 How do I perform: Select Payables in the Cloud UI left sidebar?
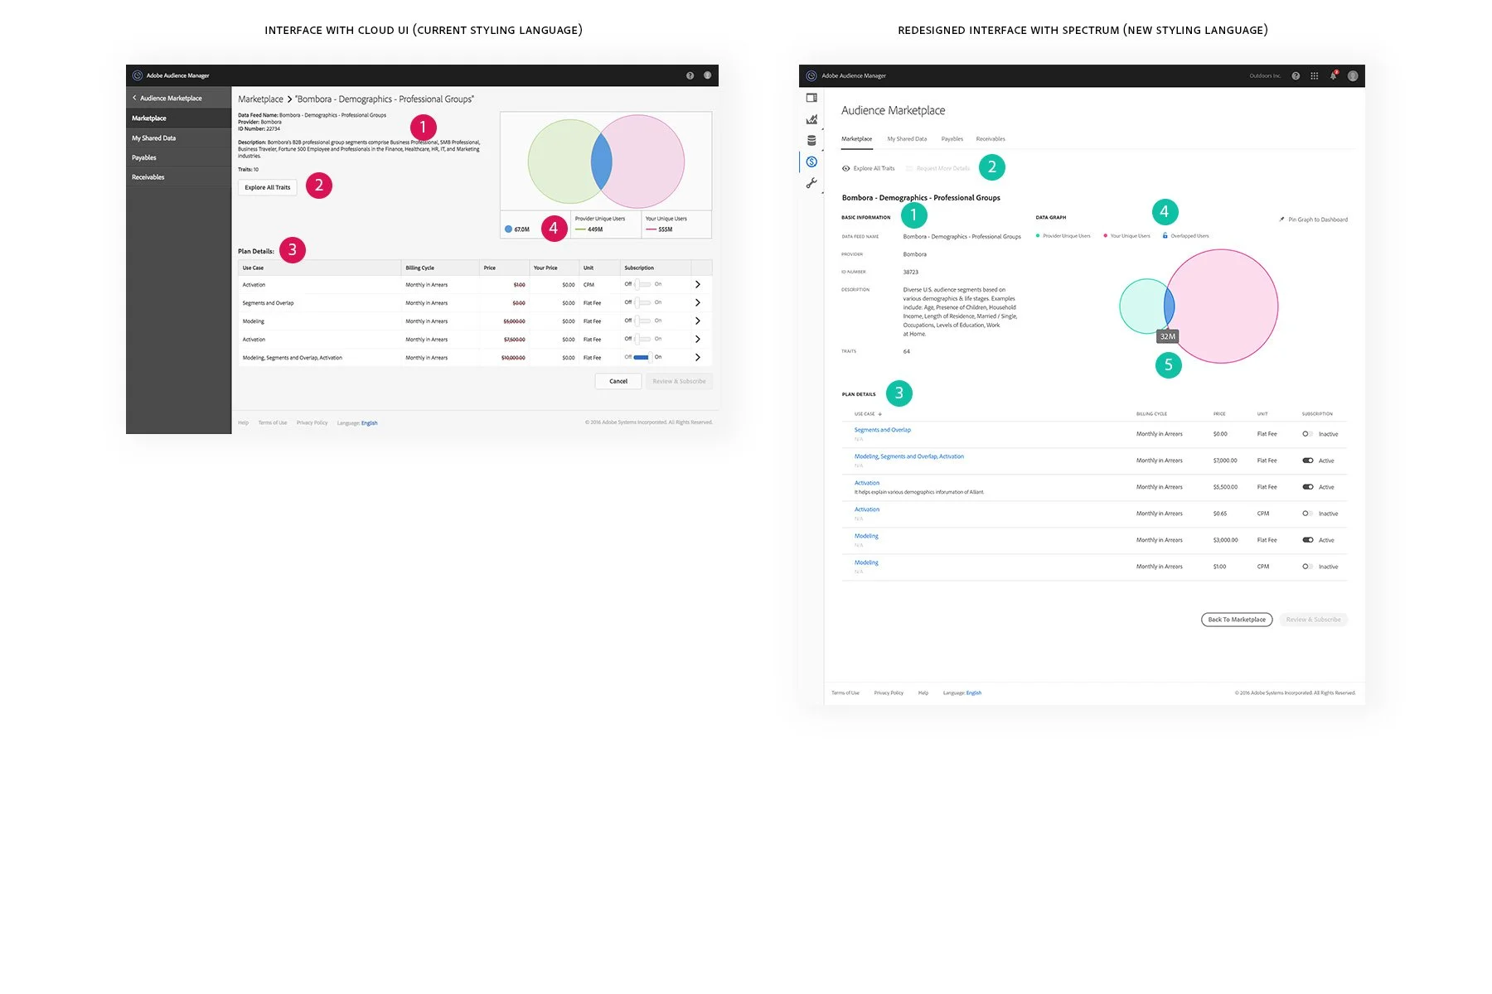click(x=178, y=157)
